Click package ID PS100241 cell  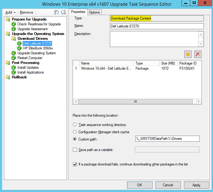pos(187,68)
